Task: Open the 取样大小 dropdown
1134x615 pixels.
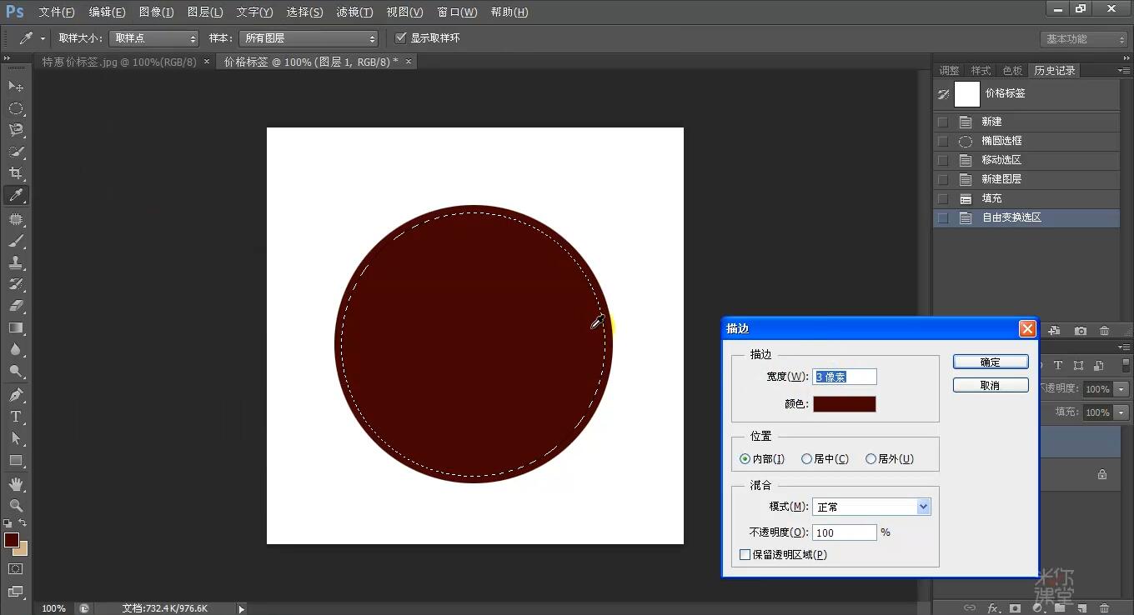Action: [x=153, y=37]
